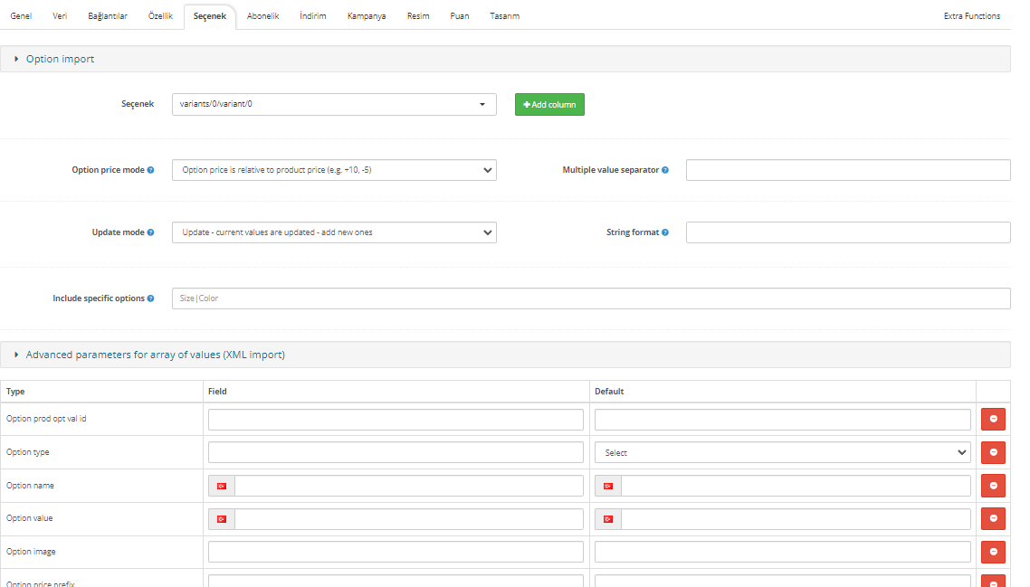
Task: Switch to the Veri tab
Action: point(60,15)
